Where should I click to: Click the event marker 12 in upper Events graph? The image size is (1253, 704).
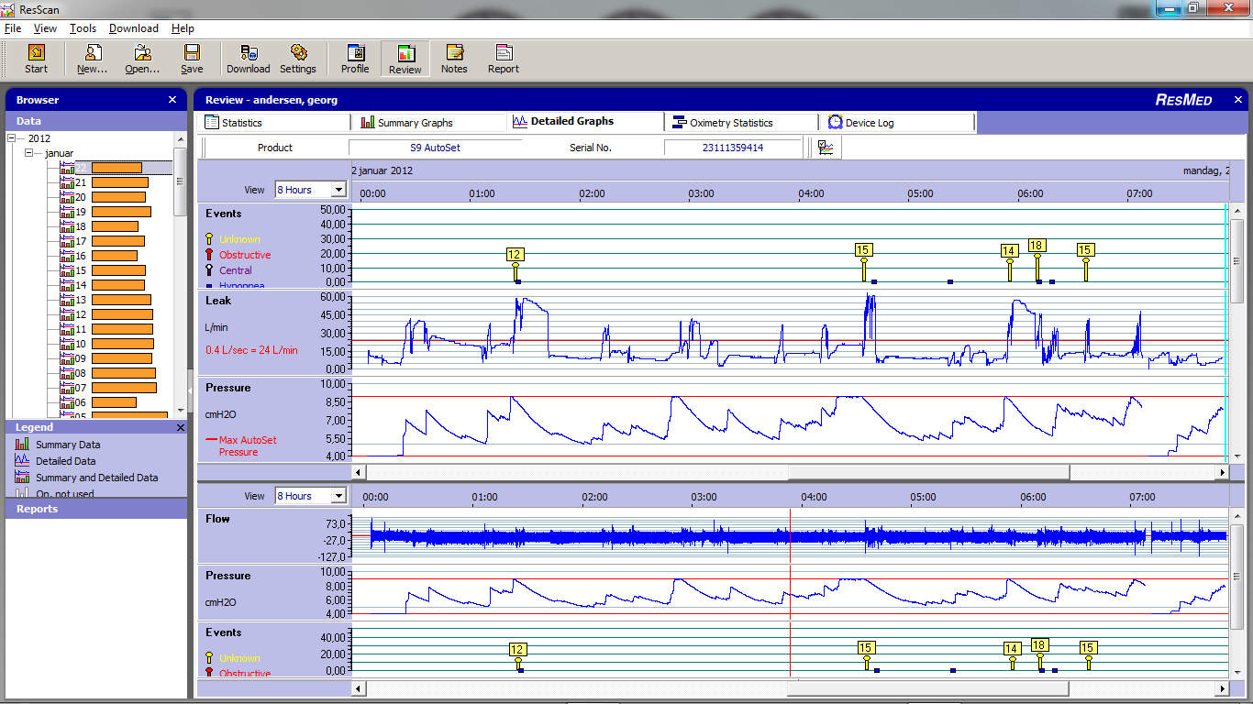[x=515, y=255]
